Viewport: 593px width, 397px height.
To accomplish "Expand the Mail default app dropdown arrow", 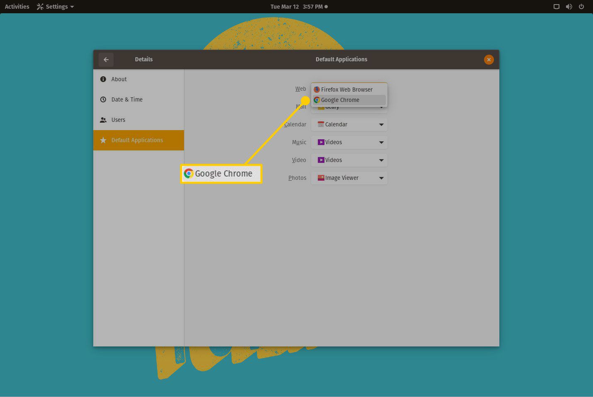I will (381, 108).
